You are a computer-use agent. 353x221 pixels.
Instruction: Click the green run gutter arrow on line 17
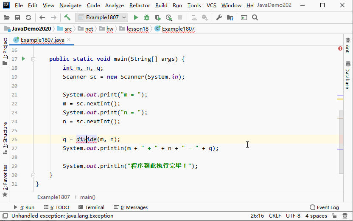pos(23,59)
